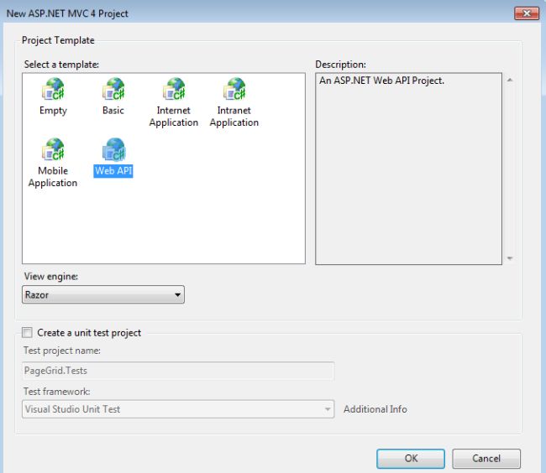Click the 'Test framework:' label
Image resolution: width=546 pixels, height=473 pixels.
point(57,392)
